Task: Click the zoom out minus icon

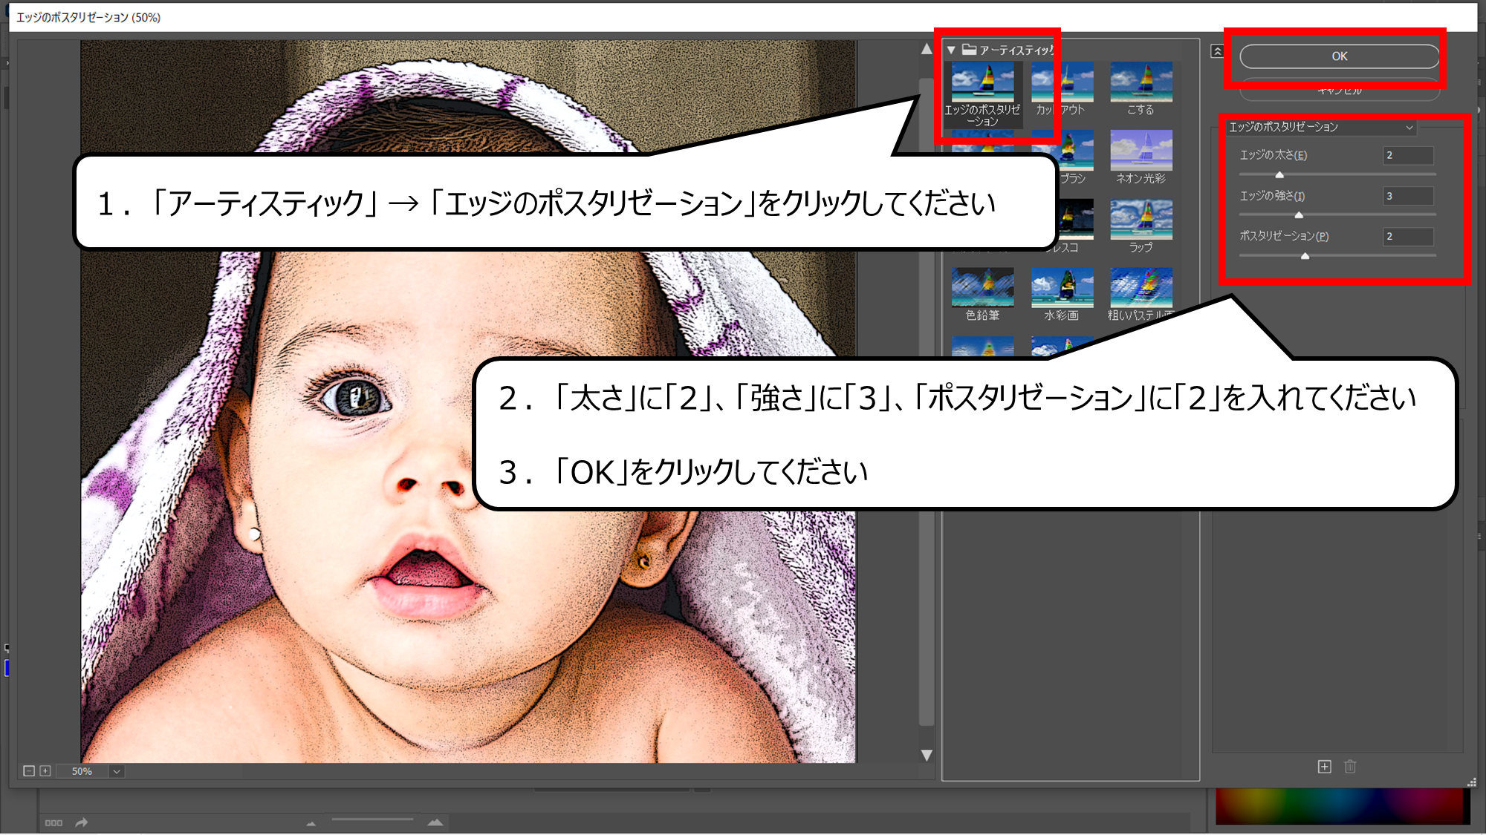Action: [x=29, y=771]
